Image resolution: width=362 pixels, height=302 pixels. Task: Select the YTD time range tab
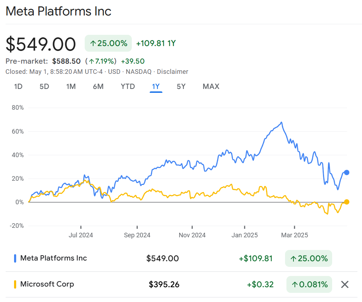click(x=128, y=86)
